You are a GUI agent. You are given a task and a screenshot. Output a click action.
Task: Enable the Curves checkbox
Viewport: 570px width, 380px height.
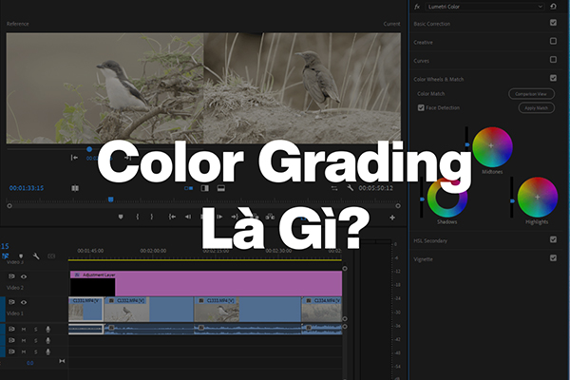553,59
